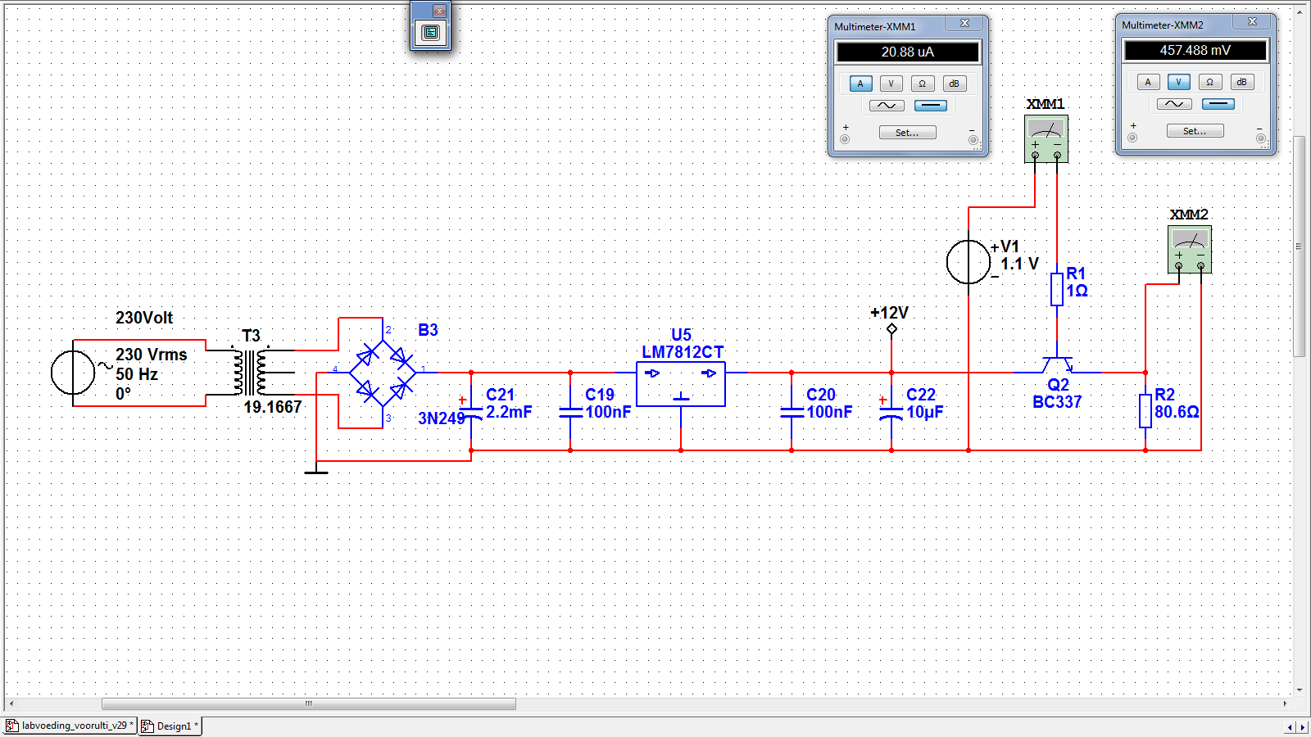Select the T3 transformer symbol
1311x737 pixels.
pyautogui.click(x=250, y=372)
